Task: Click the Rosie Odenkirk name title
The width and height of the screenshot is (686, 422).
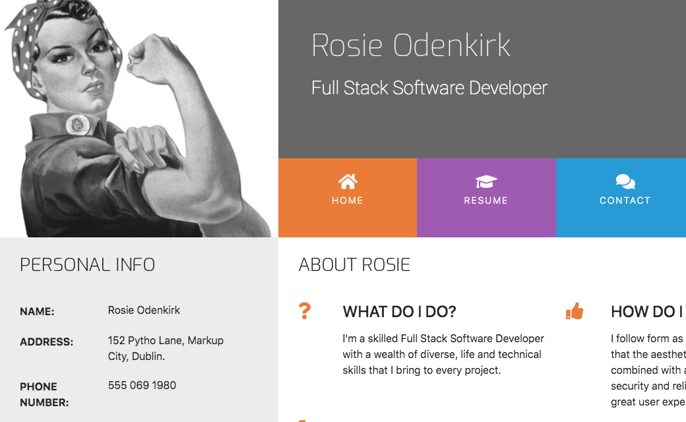Action: 410,45
